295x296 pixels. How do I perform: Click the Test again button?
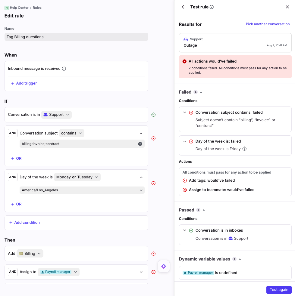[x=279, y=290]
